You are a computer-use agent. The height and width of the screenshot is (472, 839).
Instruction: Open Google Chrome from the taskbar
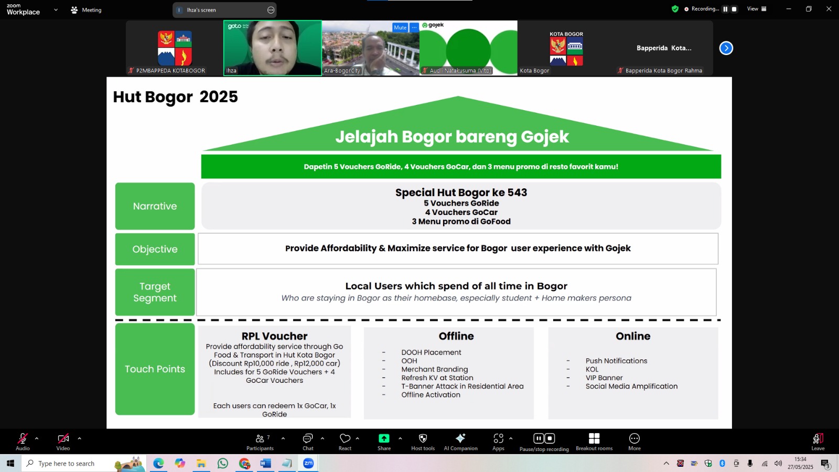pyautogui.click(x=244, y=463)
